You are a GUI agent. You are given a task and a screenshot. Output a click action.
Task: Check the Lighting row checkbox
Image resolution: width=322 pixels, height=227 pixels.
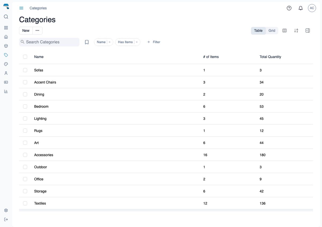(25, 119)
